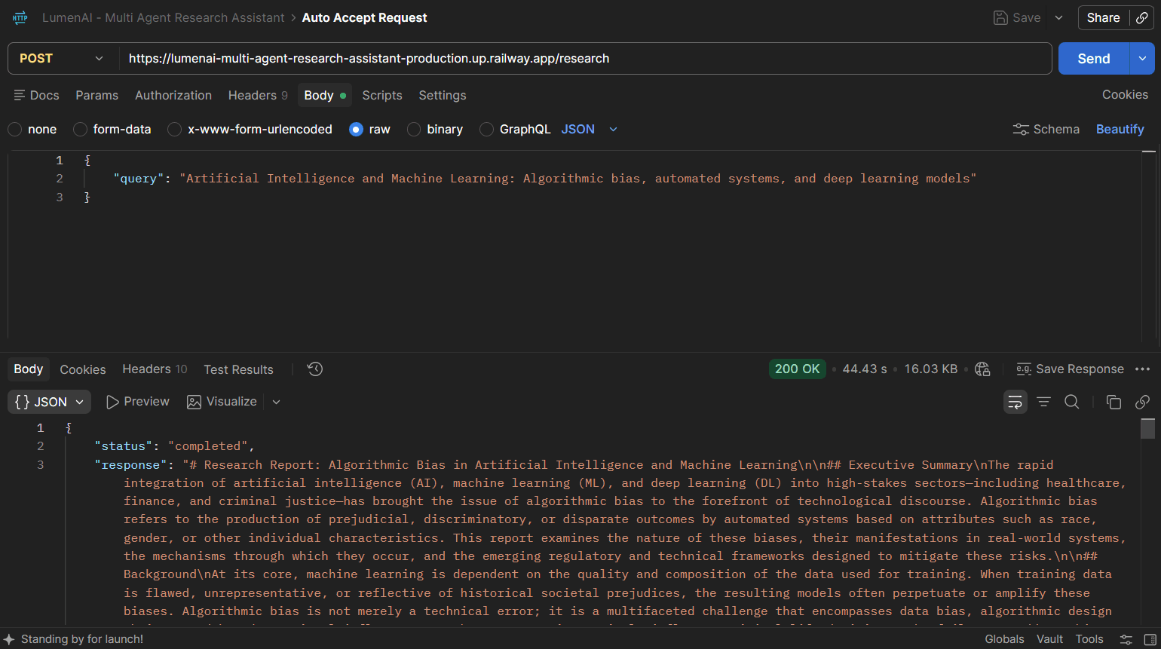Open the response more actions ellipsis
Image resolution: width=1161 pixels, height=649 pixels.
[1142, 369]
